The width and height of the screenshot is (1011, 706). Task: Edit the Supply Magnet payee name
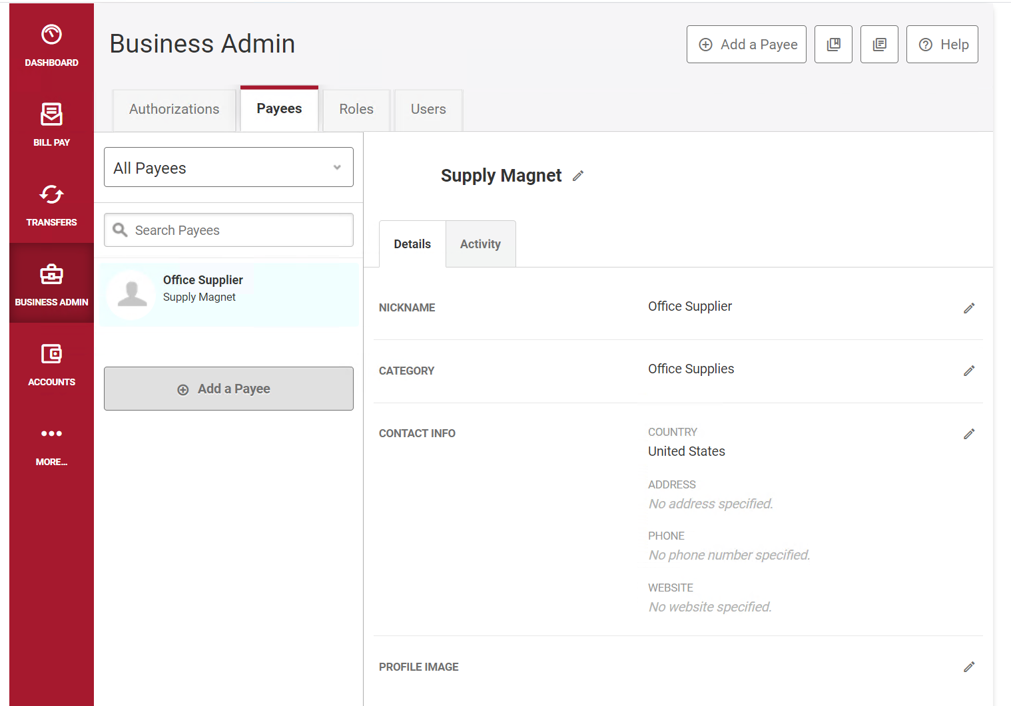pos(578,176)
